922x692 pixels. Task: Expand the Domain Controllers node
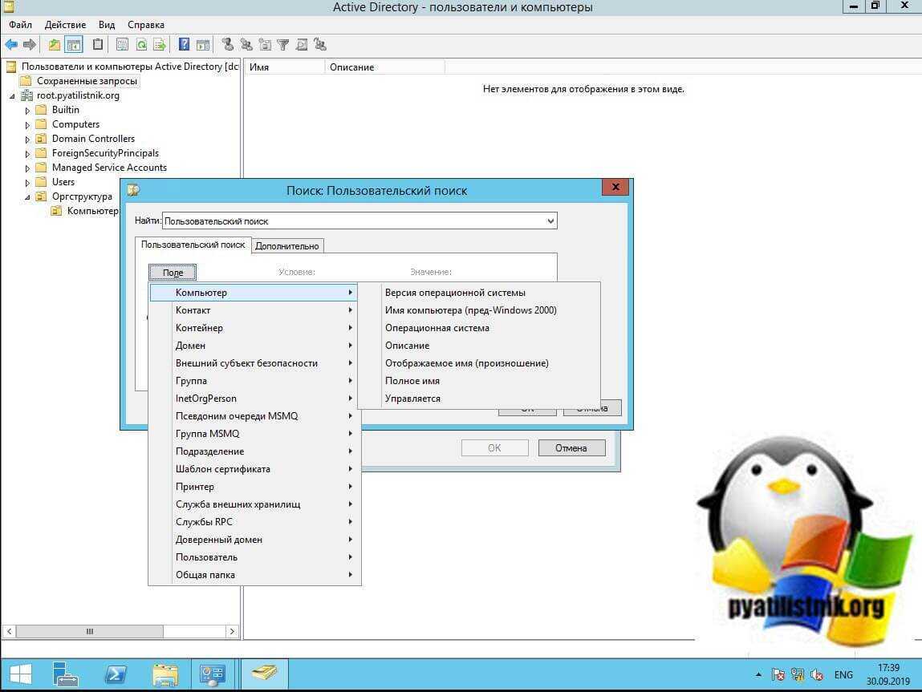click(x=27, y=140)
